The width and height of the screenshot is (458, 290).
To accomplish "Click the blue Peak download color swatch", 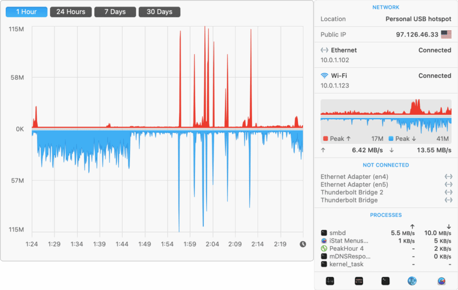I will coord(391,139).
